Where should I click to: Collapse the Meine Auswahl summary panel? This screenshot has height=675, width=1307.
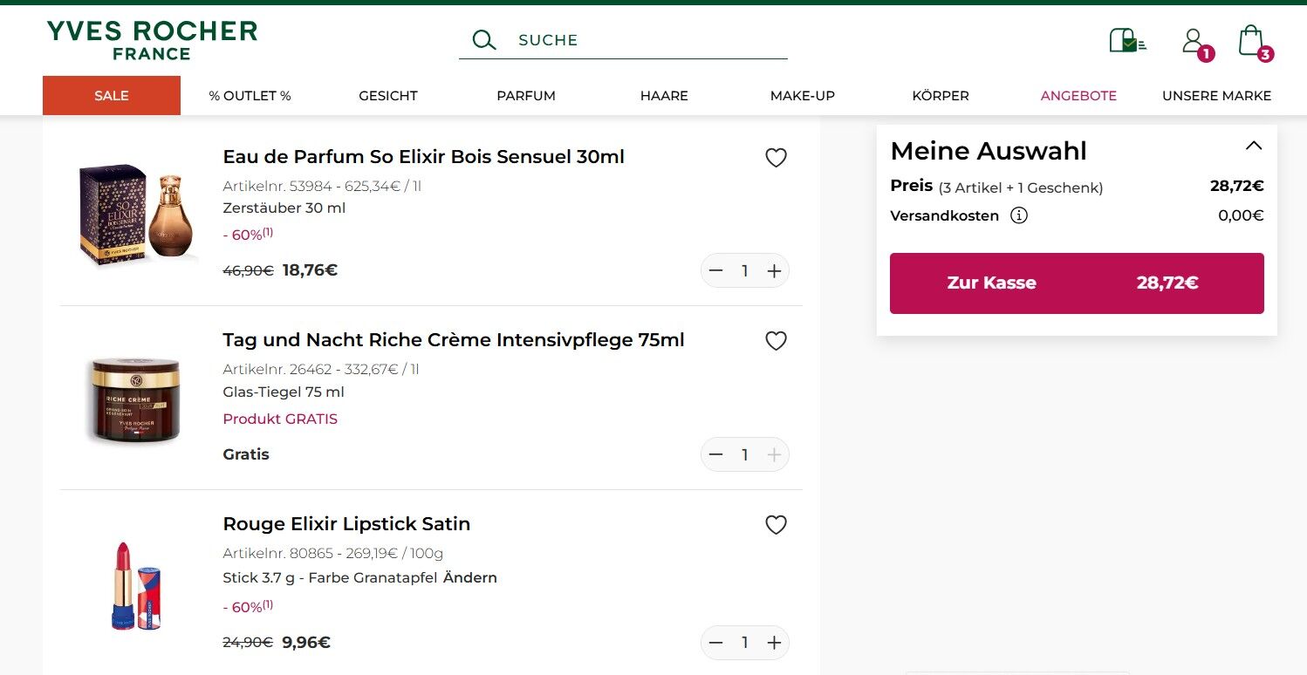[1253, 147]
